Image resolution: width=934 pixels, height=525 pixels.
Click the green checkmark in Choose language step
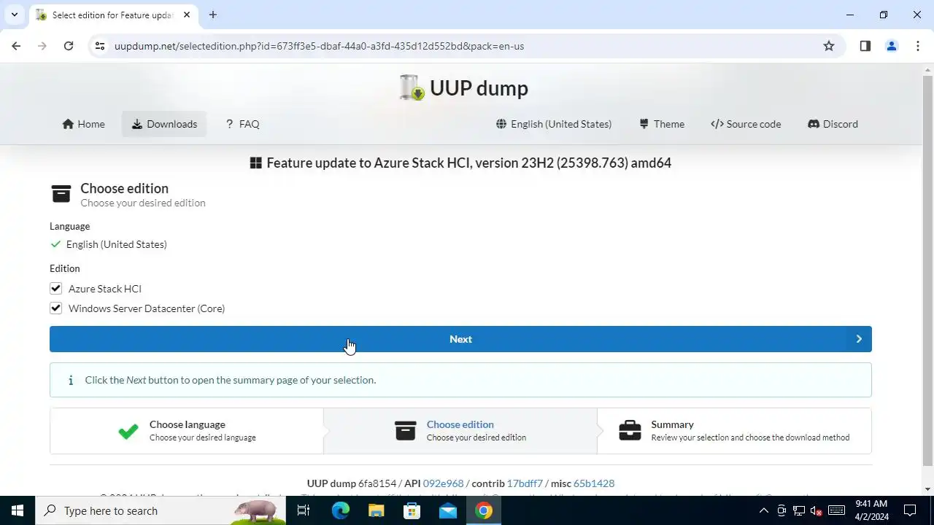128,432
